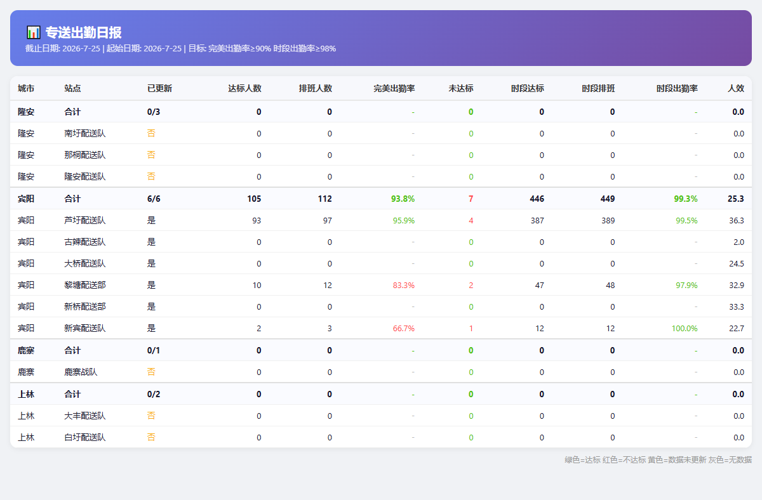The width and height of the screenshot is (762, 500).
Task: Click the 时段出勤率 column header
Action: 677,88
